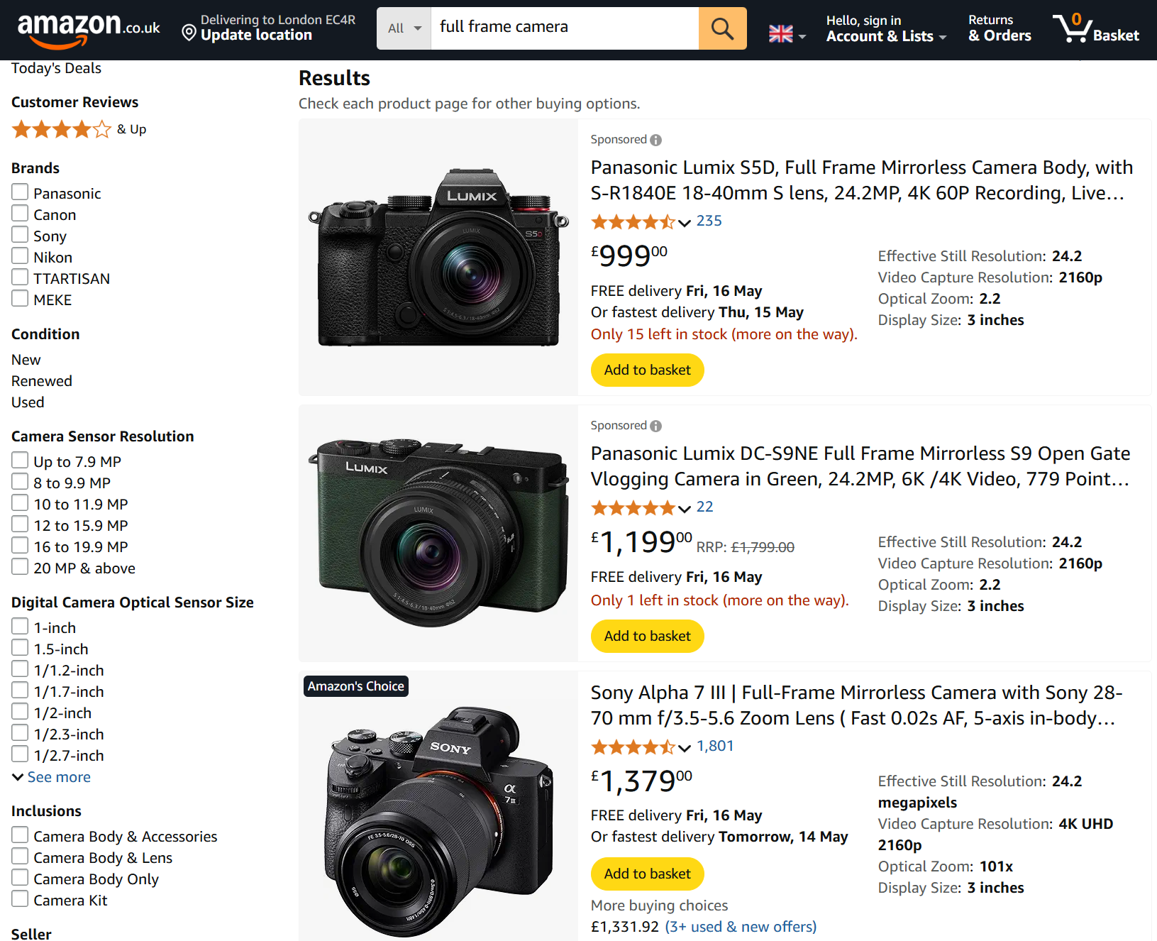Click the UK flag language selector

coord(787,34)
